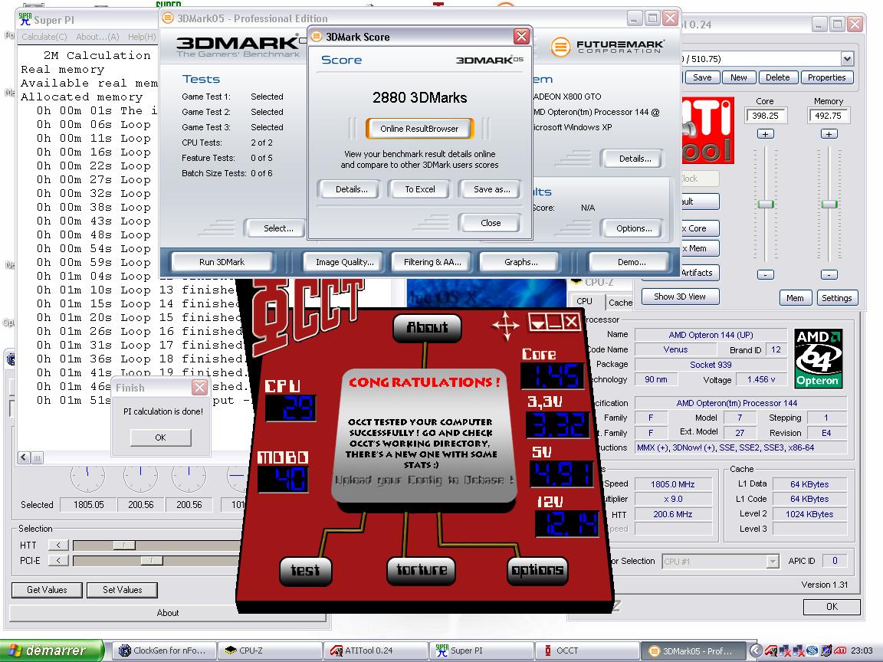Screen dimensions: 883x662
Task: Click the OCCT down-triangle window button
Action: click(x=537, y=323)
